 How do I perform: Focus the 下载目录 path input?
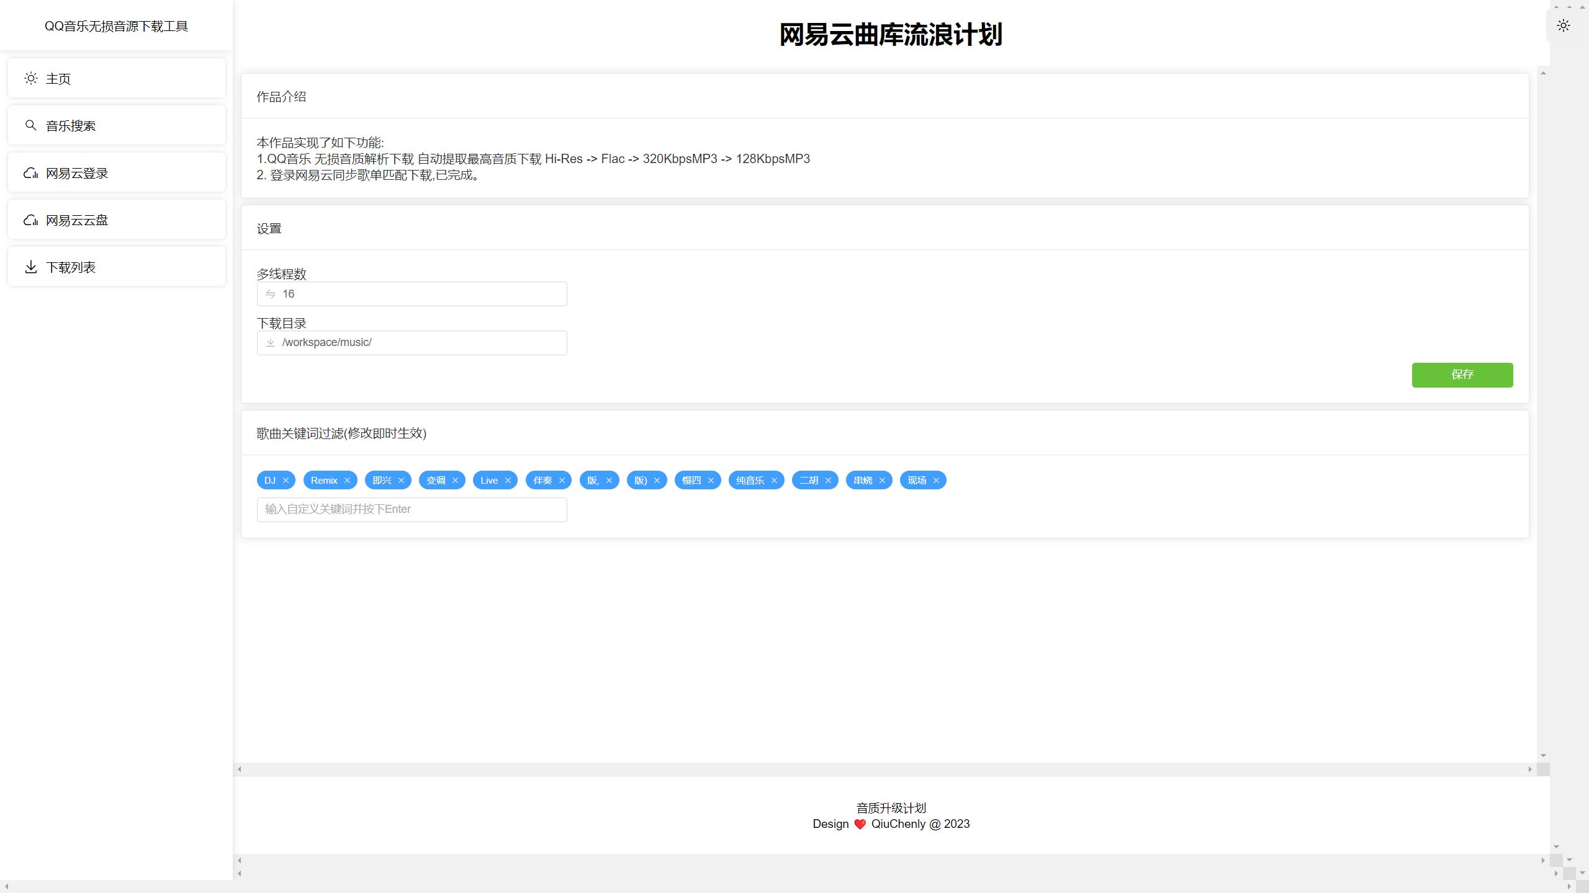(412, 342)
